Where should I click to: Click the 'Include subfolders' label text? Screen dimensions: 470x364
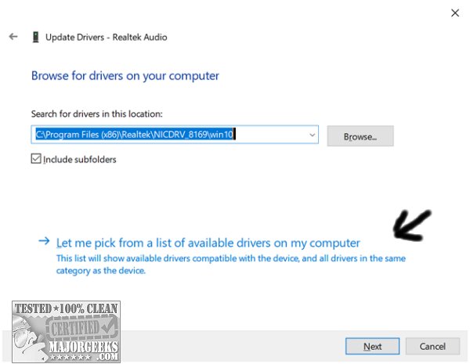click(x=80, y=160)
